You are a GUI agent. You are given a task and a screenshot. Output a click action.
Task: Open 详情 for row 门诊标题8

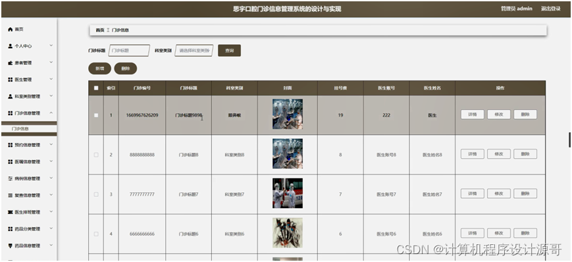[473, 154]
